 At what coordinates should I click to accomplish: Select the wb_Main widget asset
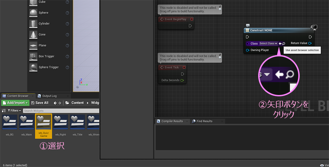coord(27,126)
